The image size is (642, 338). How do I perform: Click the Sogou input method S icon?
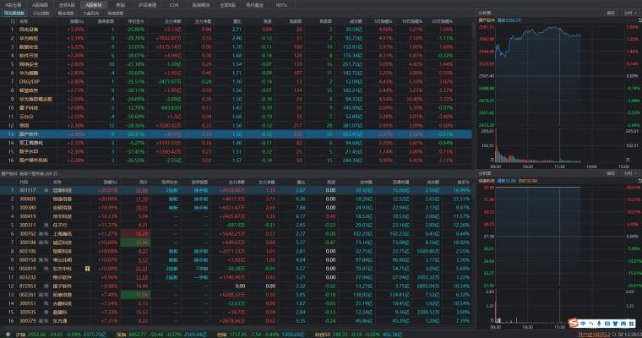pos(573,324)
